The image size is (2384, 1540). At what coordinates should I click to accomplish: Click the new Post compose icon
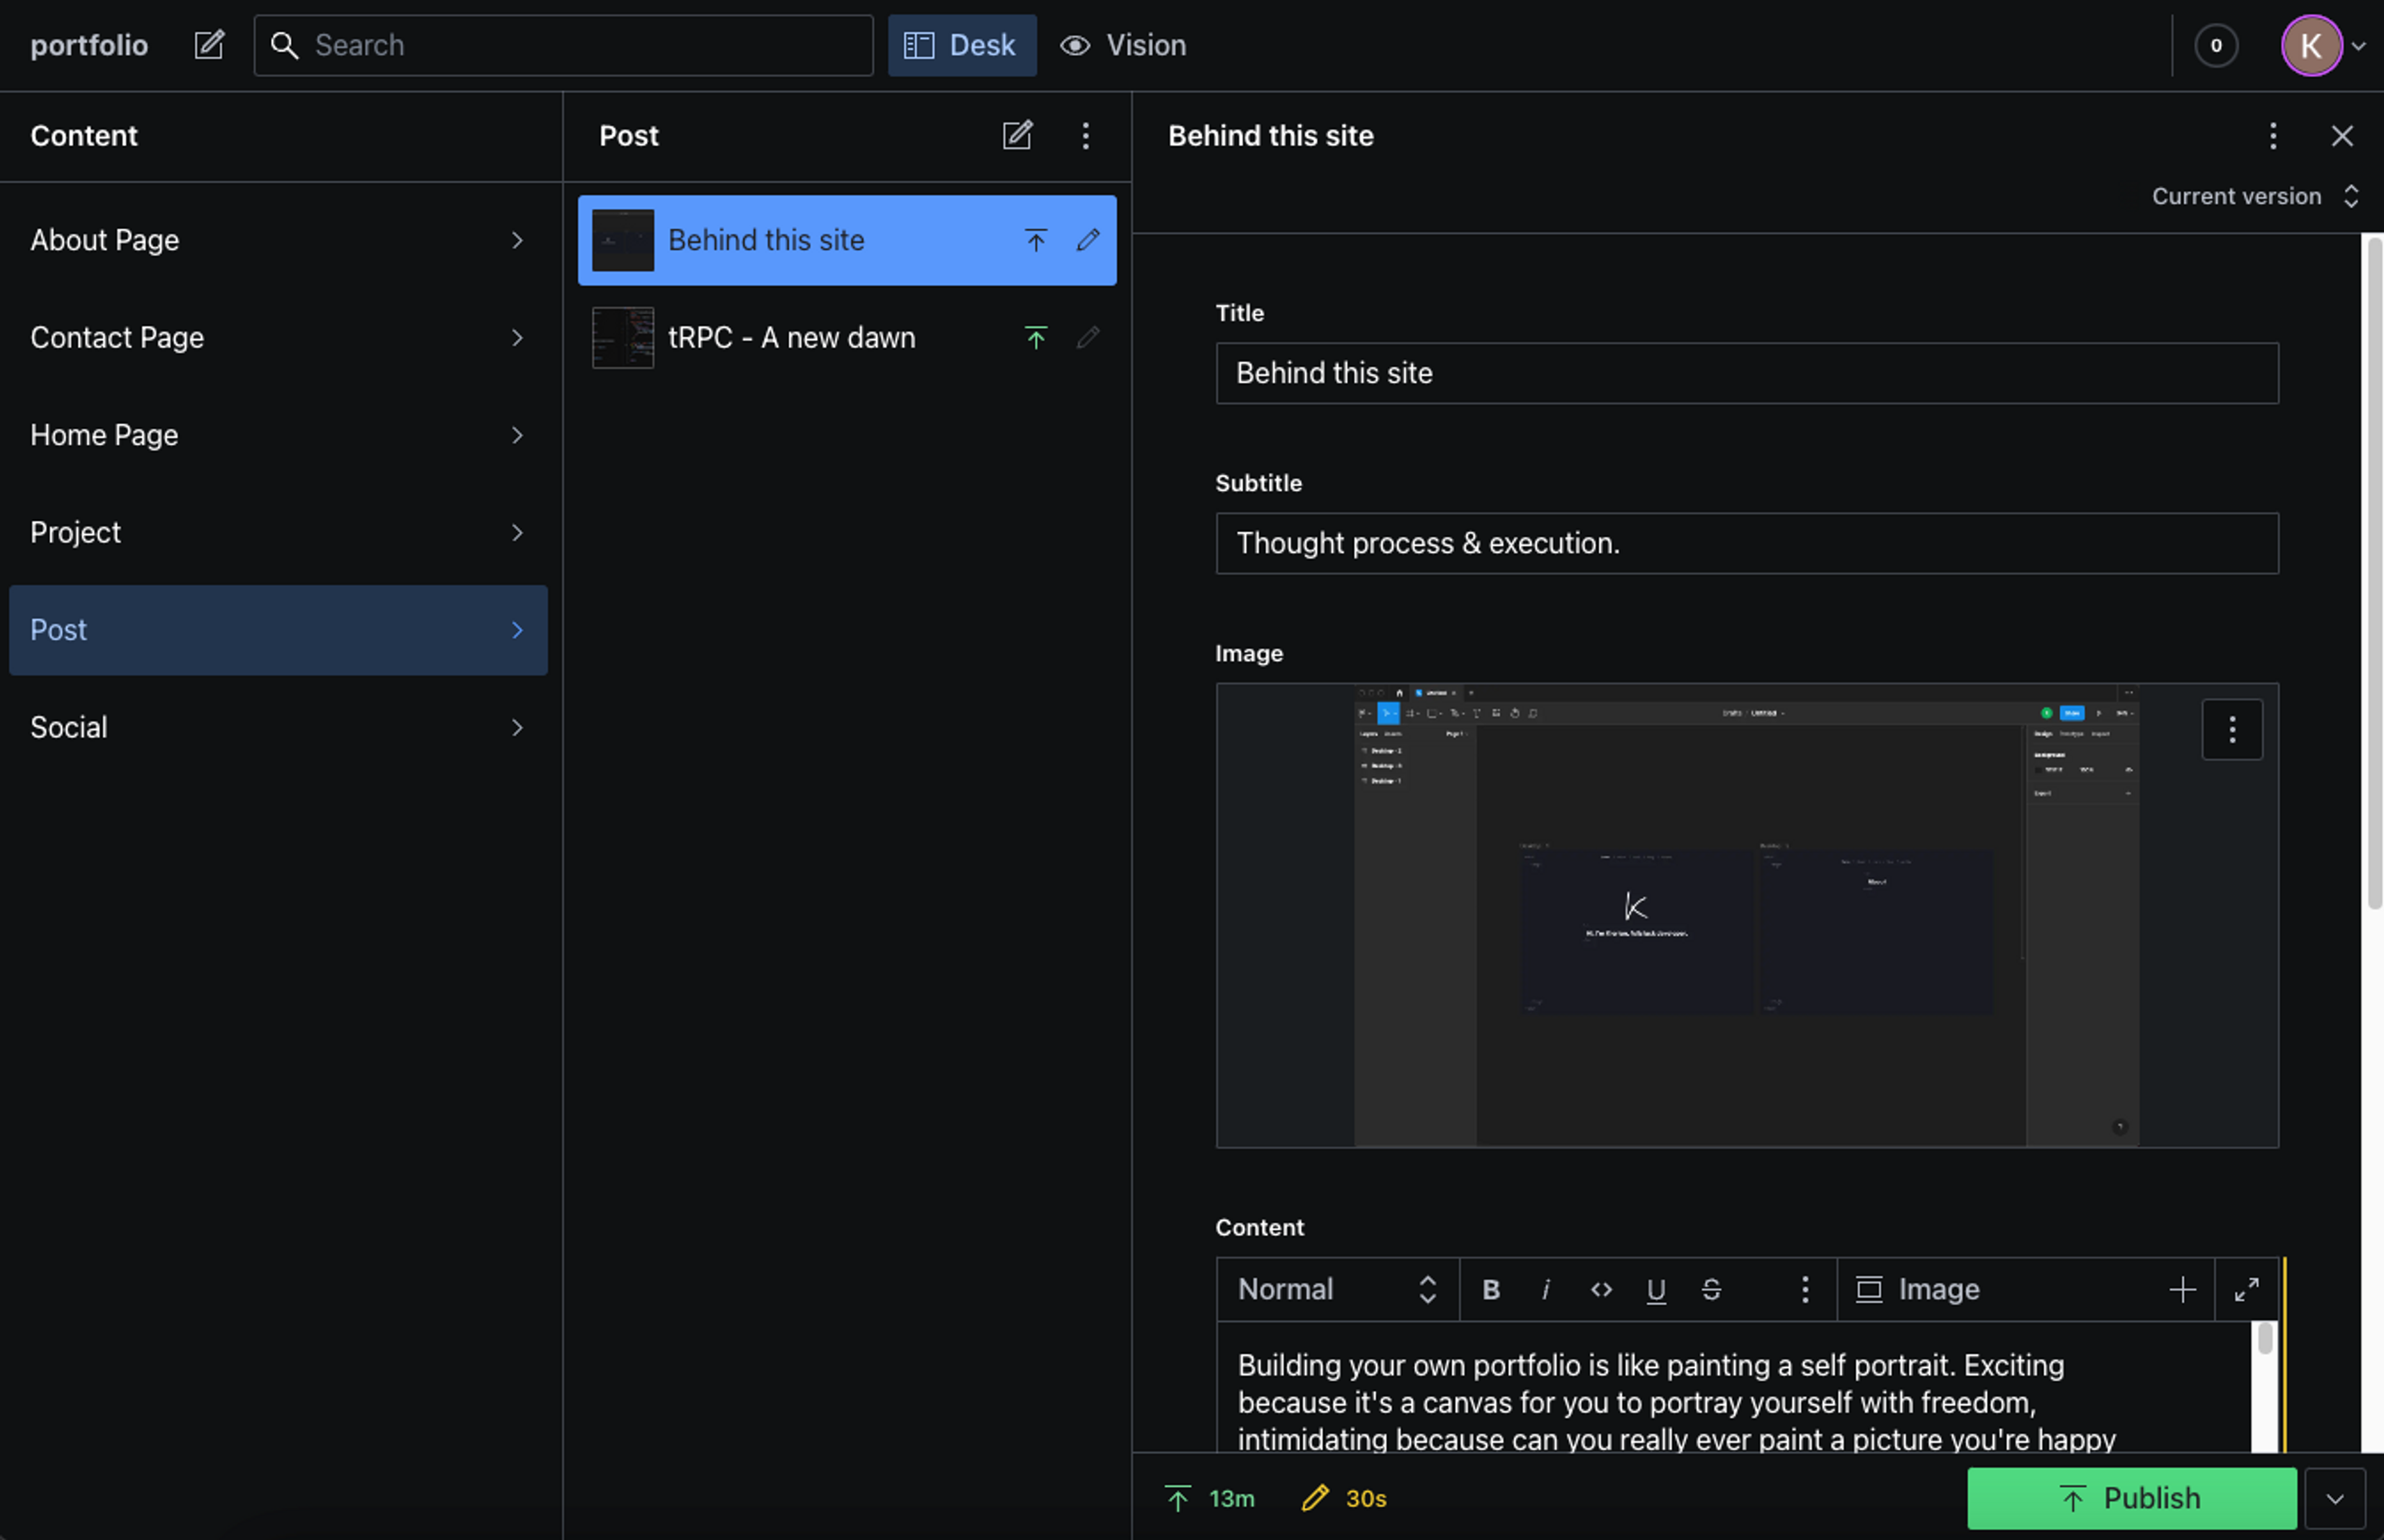point(1017,135)
